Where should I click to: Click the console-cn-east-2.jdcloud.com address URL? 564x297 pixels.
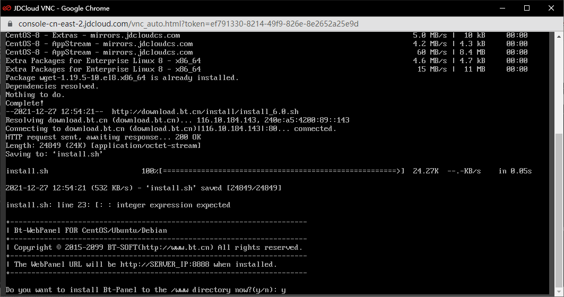tap(188, 24)
